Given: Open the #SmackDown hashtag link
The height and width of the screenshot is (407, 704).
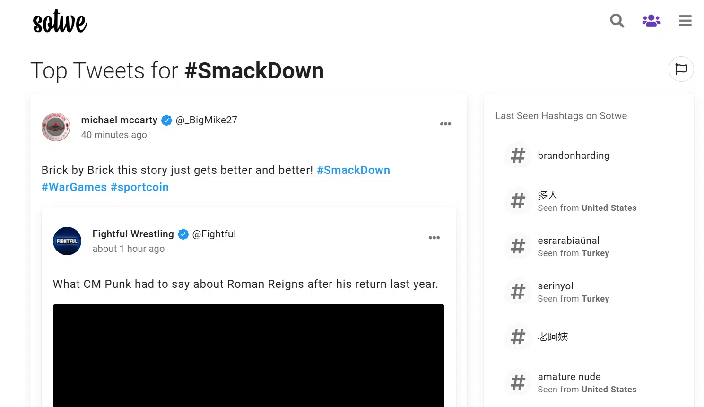Looking at the screenshot, I should tap(353, 170).
